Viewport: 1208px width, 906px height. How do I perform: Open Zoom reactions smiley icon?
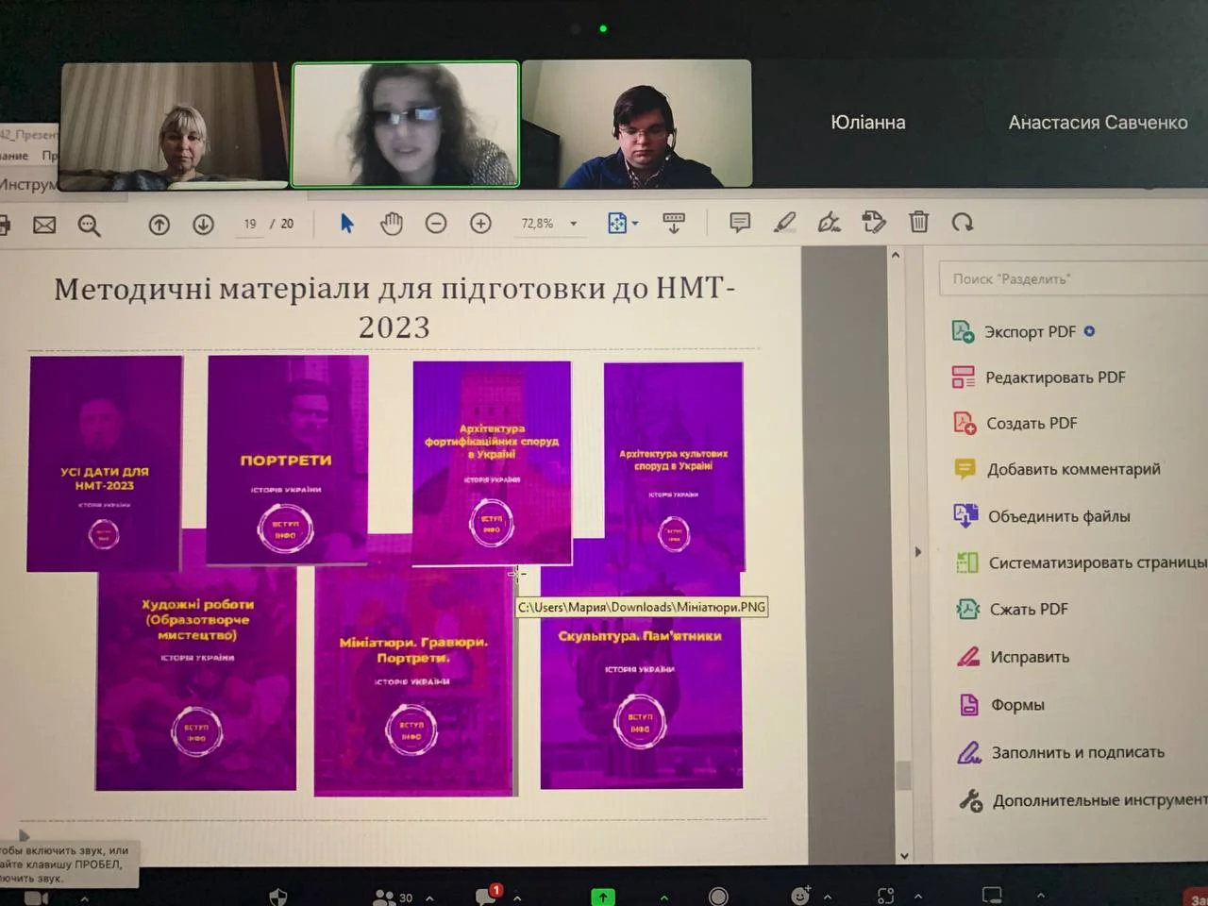(800, 895)
